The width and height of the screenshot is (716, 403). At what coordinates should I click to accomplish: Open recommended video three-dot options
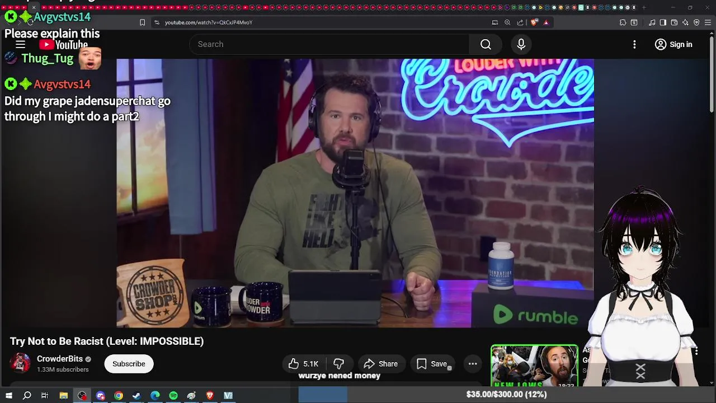tap(696, 351)
